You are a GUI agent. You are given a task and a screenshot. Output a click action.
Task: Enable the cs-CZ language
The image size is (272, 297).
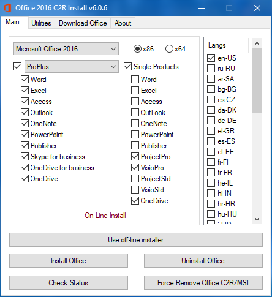pos(211,100)
